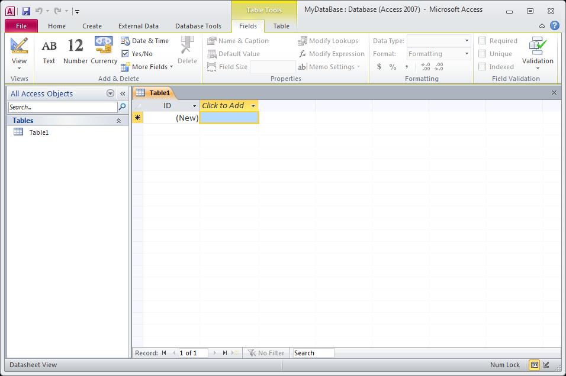
Task: Switch to the Create tab
Action: pos(92,26)
